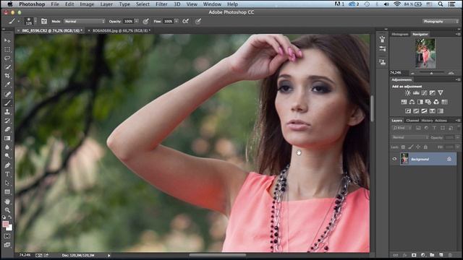The image size is (463, 260).
Task: Select the Healing Brush tool
Action: tap(7, 95)
